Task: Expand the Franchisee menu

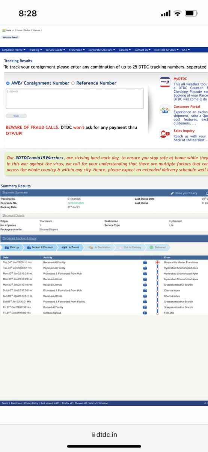Action: tap(77, 50)
